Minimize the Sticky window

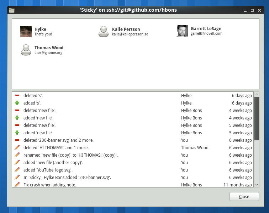(245, 10)
